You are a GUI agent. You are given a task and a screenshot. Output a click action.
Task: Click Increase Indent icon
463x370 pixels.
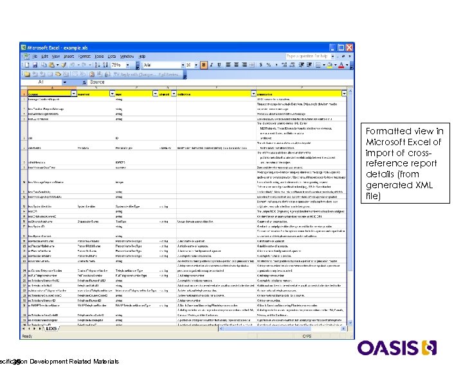click(309, 65)
